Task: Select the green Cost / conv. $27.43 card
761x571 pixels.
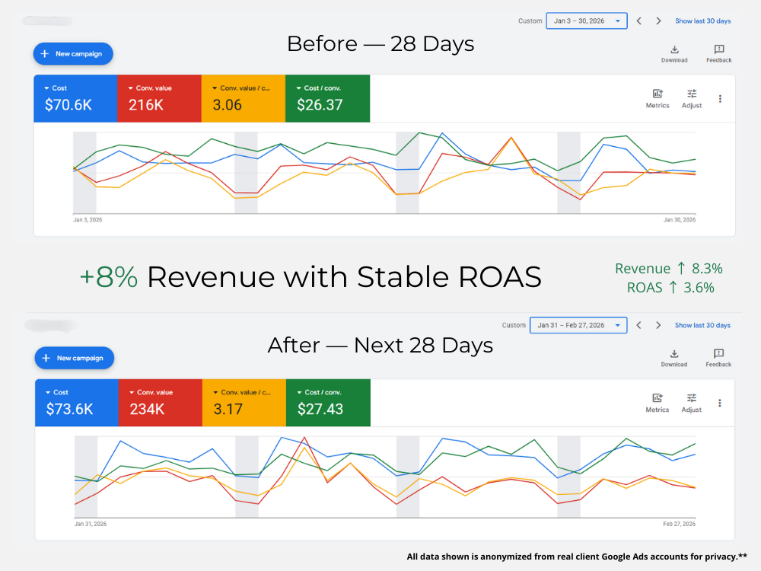Action: [x=328, y=402]
